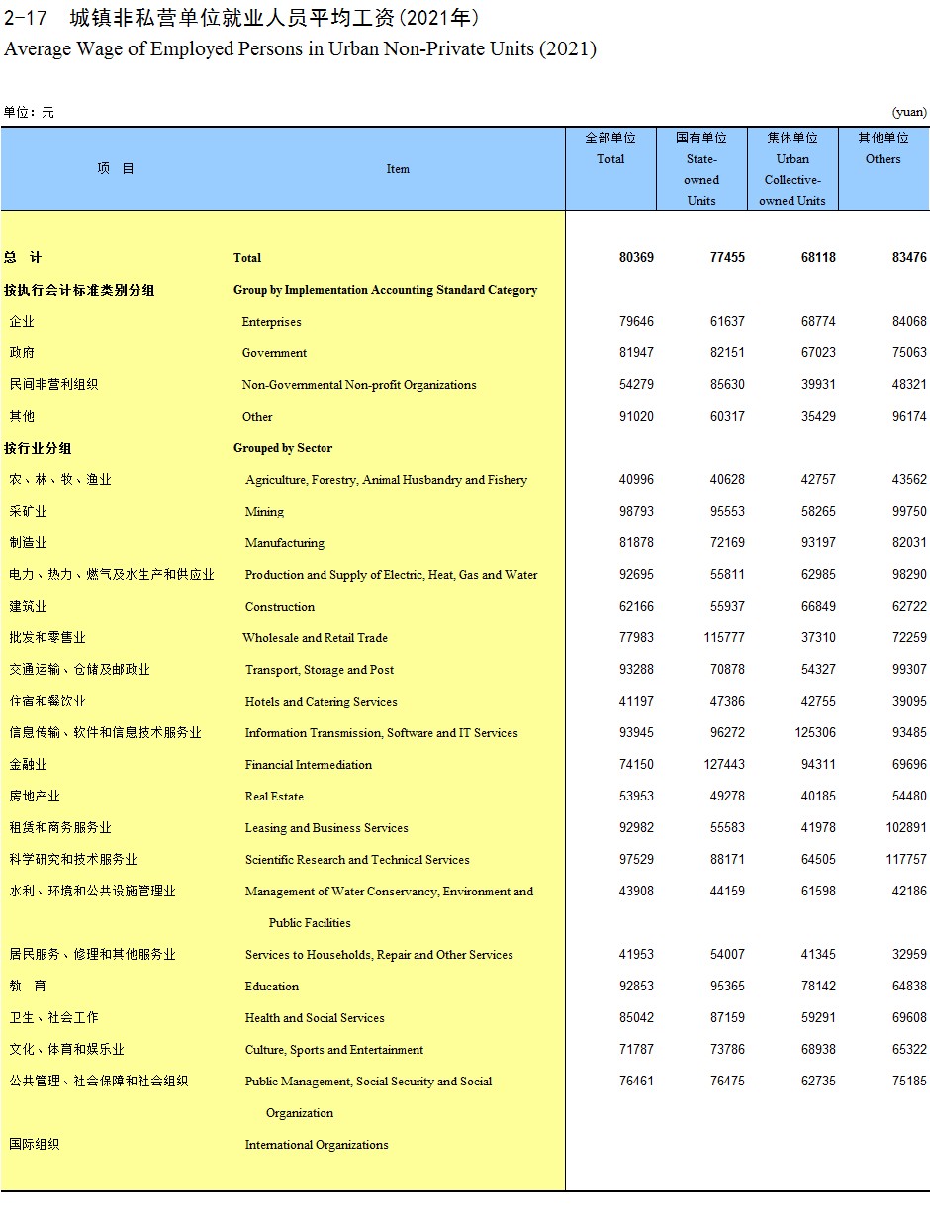Click the 'Health and Social Services' label
This screenshot has width=930, height=1224.
pyautogui.click(x=315, y=1018)
